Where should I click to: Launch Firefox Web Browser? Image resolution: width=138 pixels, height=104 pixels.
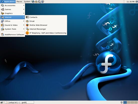pos(46,25)
